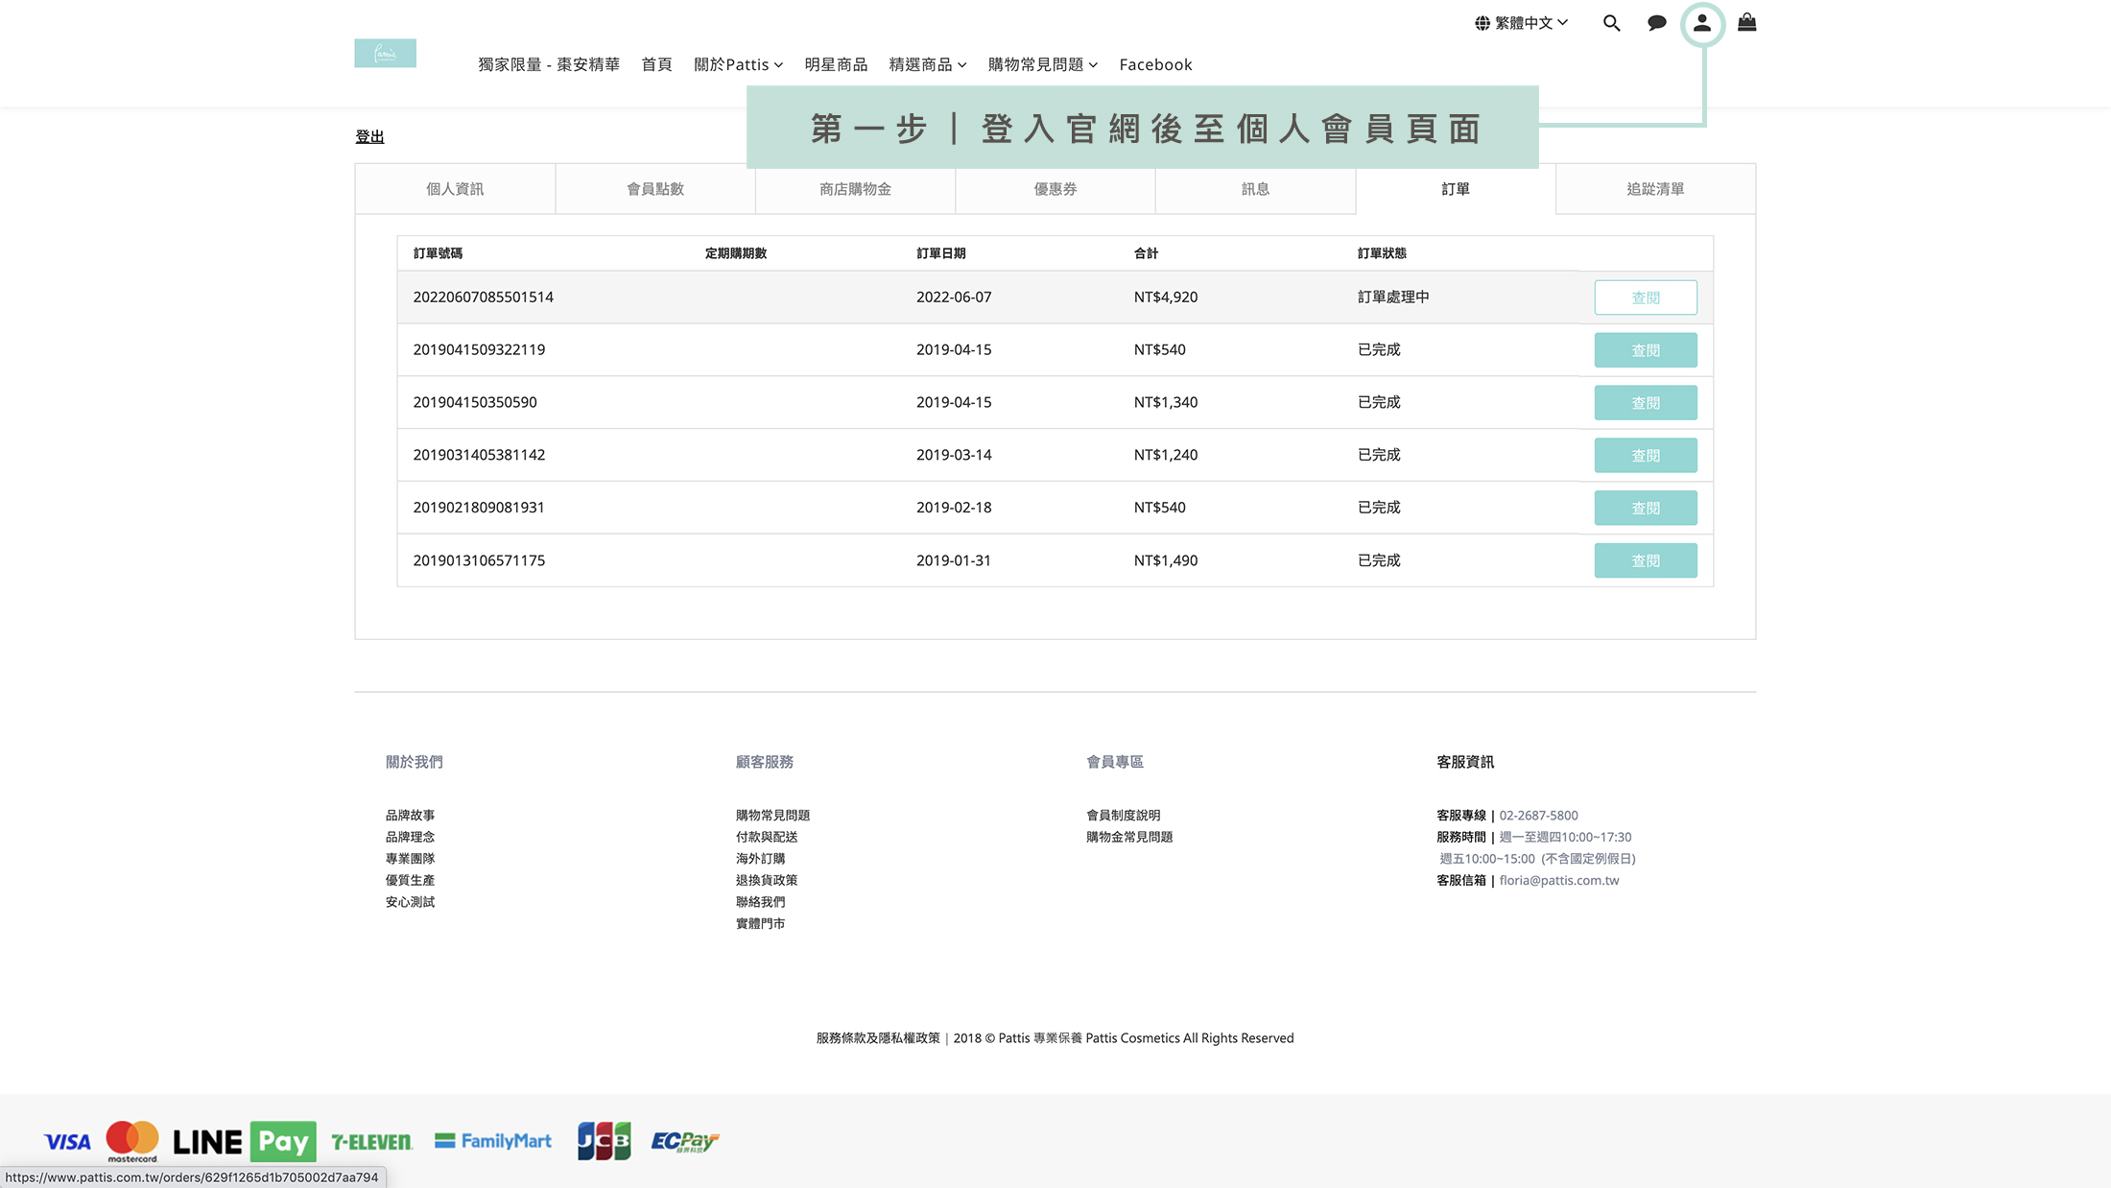Screen dimensions: 2111x1188
Task: Click the 登出 logout link
Action: click(369, 136)
